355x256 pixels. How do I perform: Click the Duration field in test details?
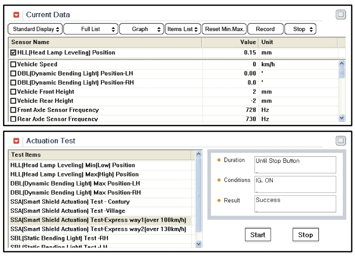(x=295, y=164)
